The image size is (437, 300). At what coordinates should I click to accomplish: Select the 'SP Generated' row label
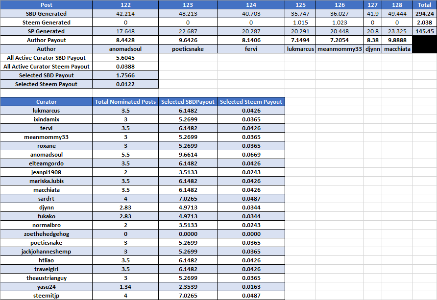(46, 31)
